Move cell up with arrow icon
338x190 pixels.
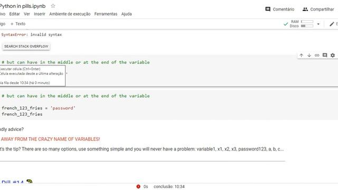[302, 55]
